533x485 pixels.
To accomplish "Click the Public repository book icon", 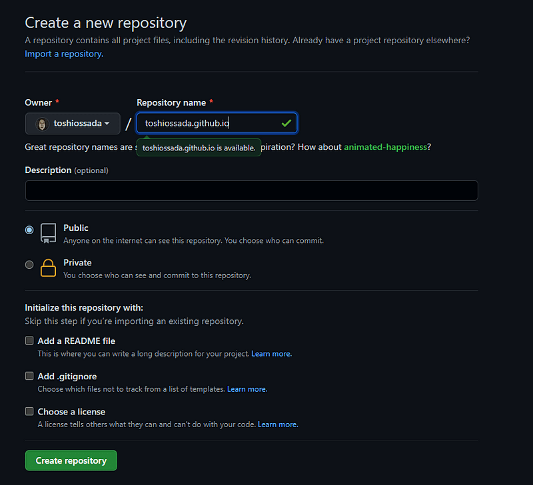I will (x=48, y=233).
